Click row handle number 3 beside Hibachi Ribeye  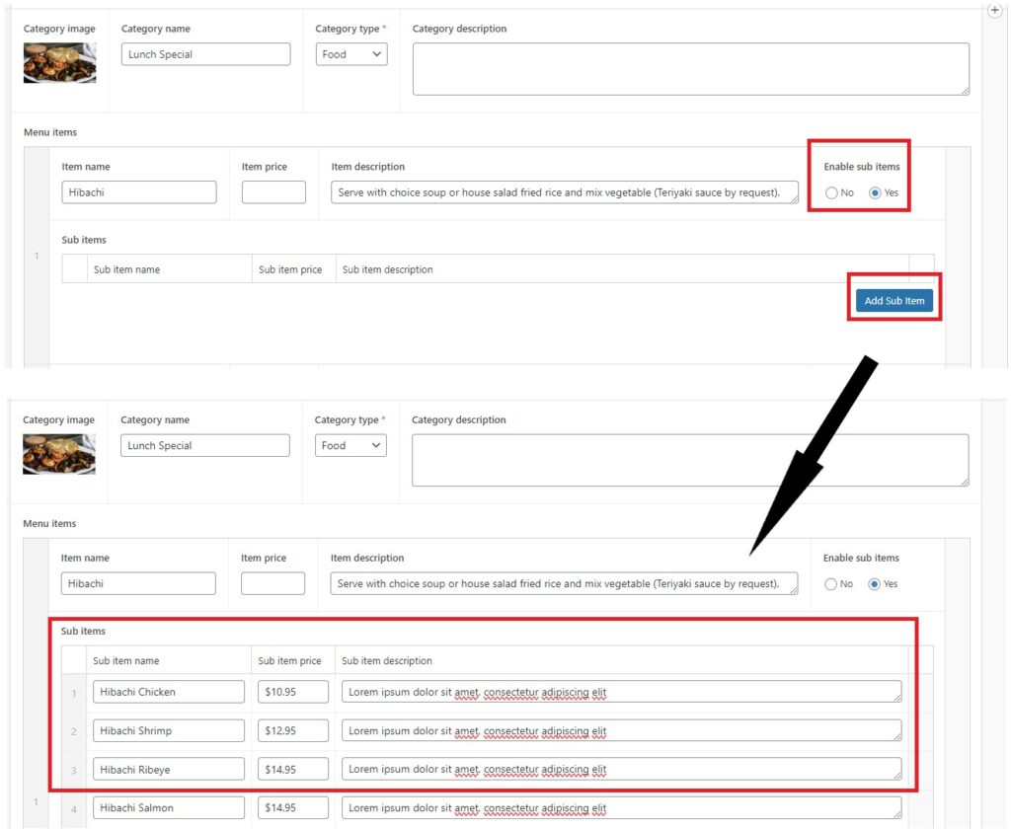[x=74, y=771]
